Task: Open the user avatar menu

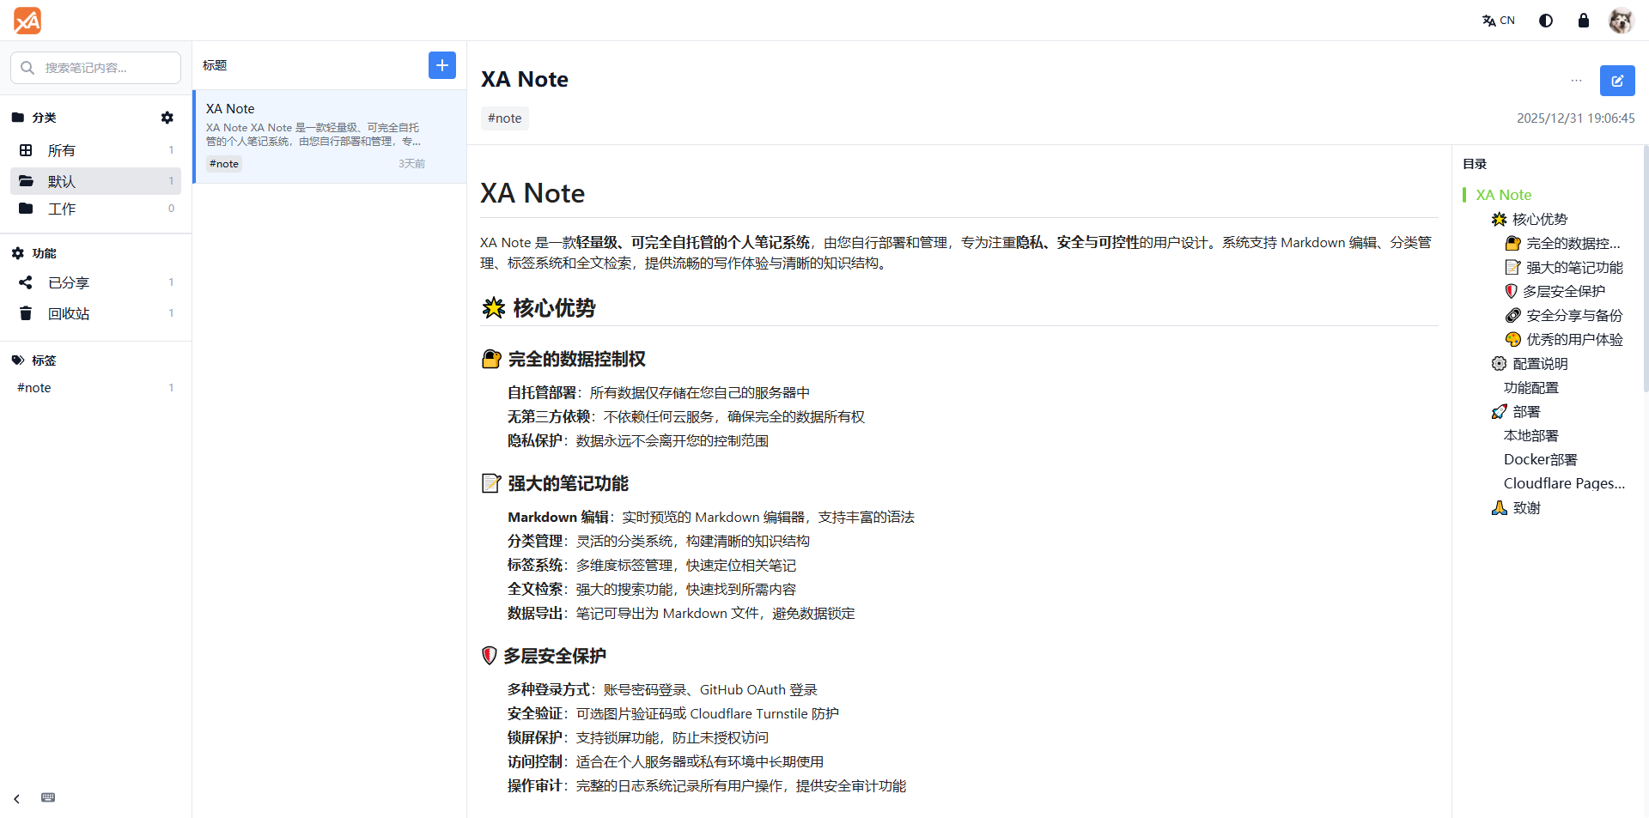Action: point(1621,21)
